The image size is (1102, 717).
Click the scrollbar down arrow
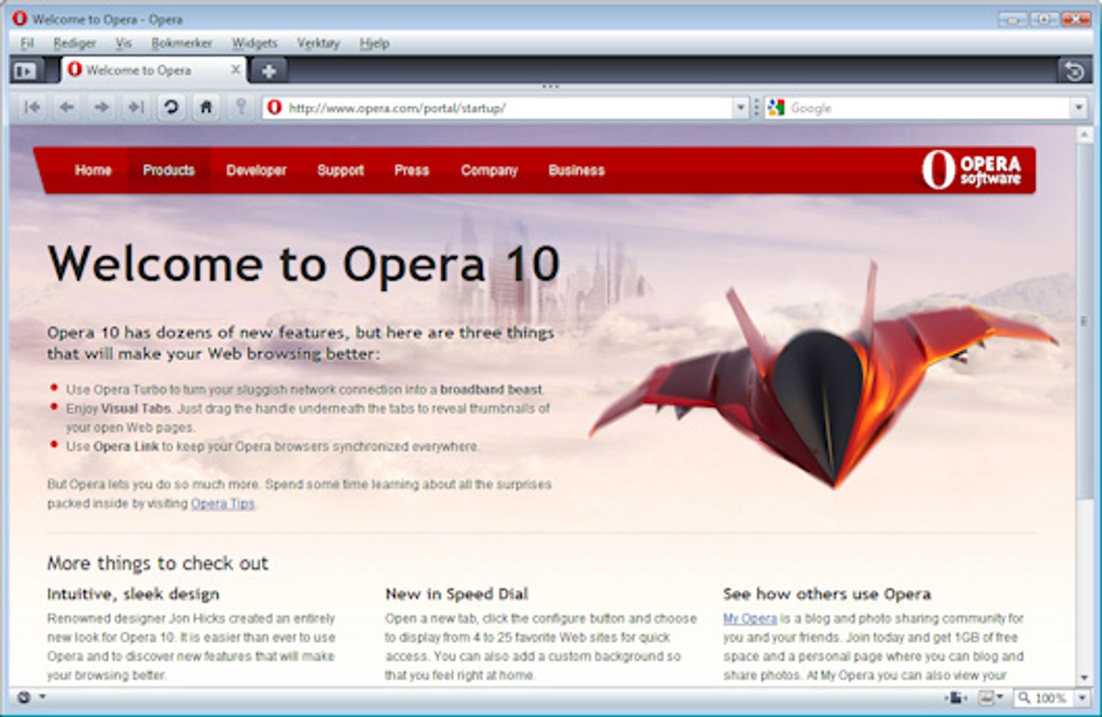(x=1084, y=677)
